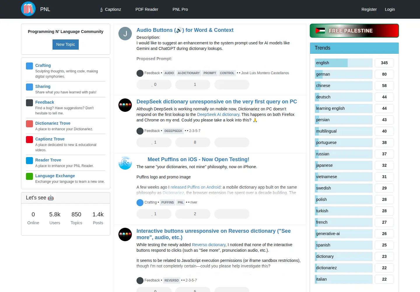Image resolution: width=420 pixels, height=292 pixels.
Task: Click the Captionz icon in the top navigation
Action: pos(101,10)
